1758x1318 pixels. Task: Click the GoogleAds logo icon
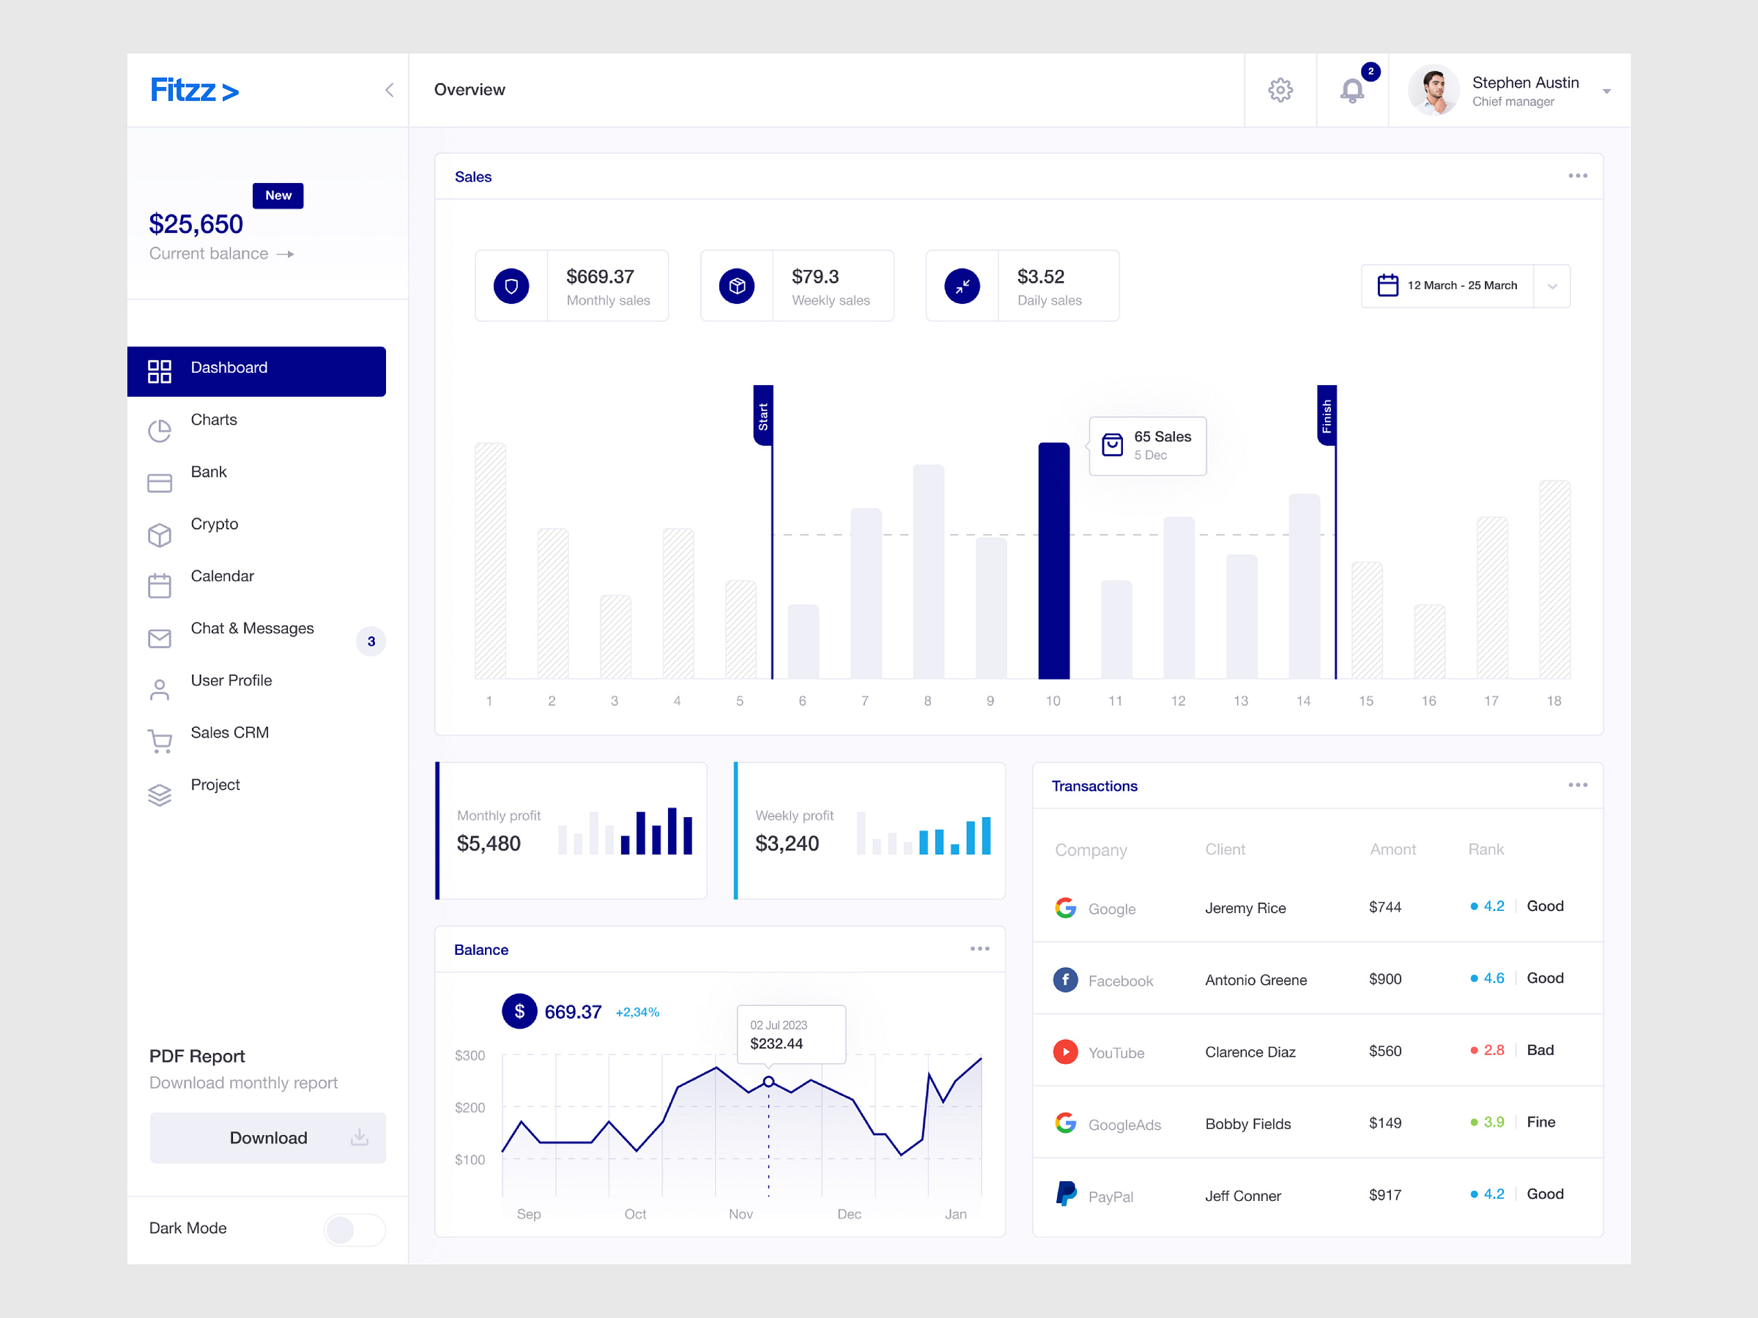tap(1066, 1123)
